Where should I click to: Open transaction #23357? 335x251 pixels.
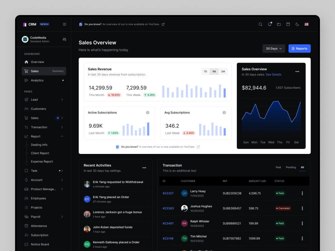168,193
